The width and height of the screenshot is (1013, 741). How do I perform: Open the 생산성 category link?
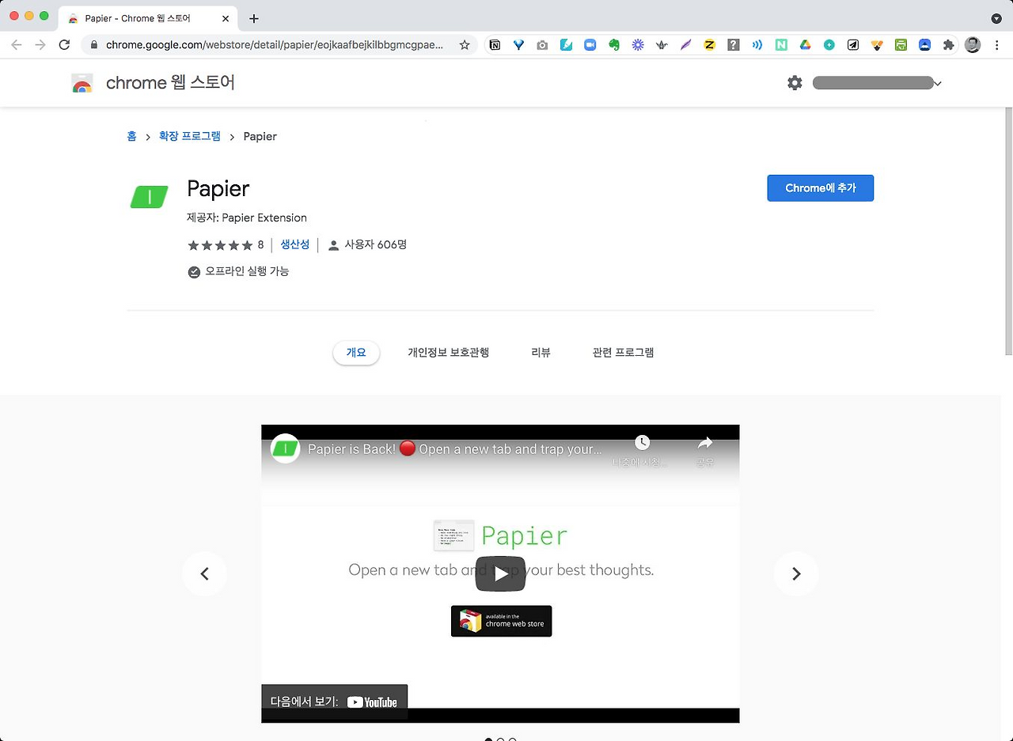click(x=295, y=244)
